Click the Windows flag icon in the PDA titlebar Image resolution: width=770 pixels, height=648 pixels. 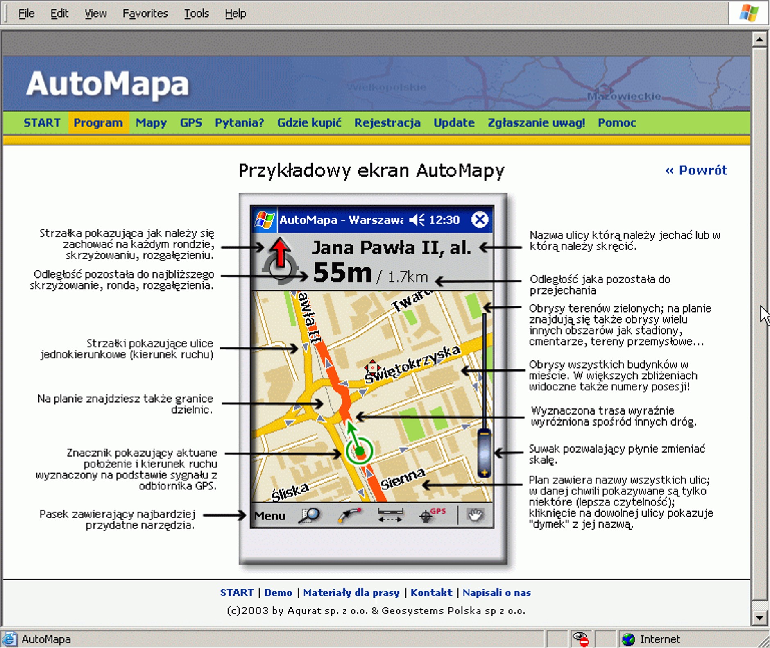pos(265,220)
